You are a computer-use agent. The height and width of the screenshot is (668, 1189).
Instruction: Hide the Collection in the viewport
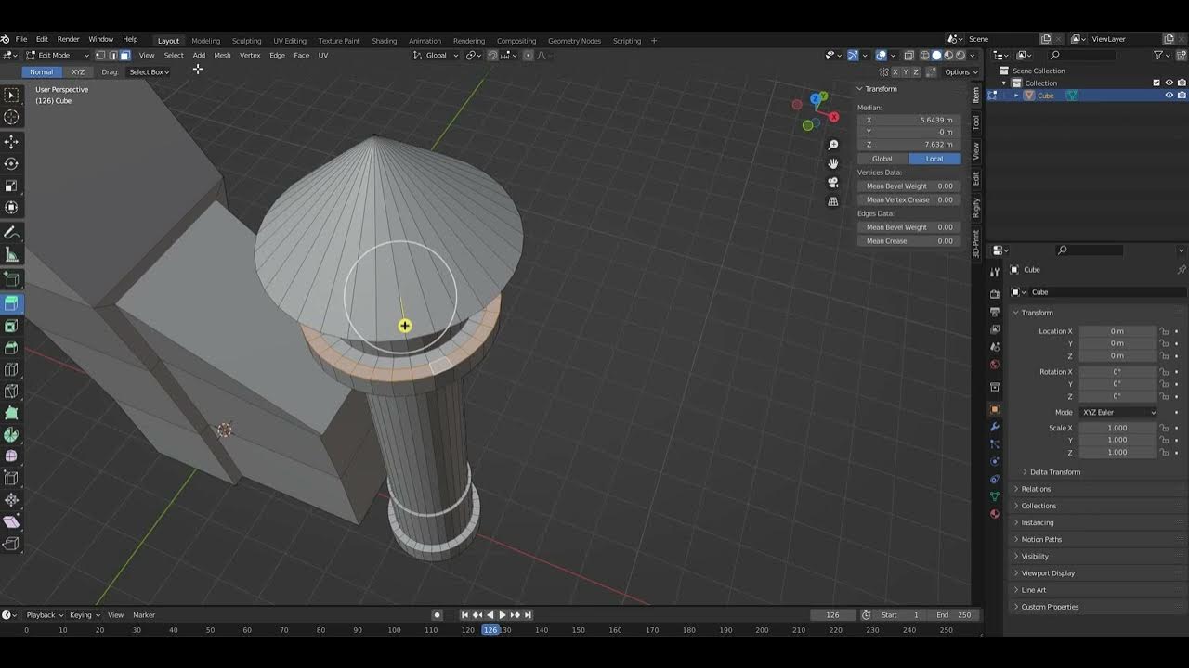click(1169, 83)
